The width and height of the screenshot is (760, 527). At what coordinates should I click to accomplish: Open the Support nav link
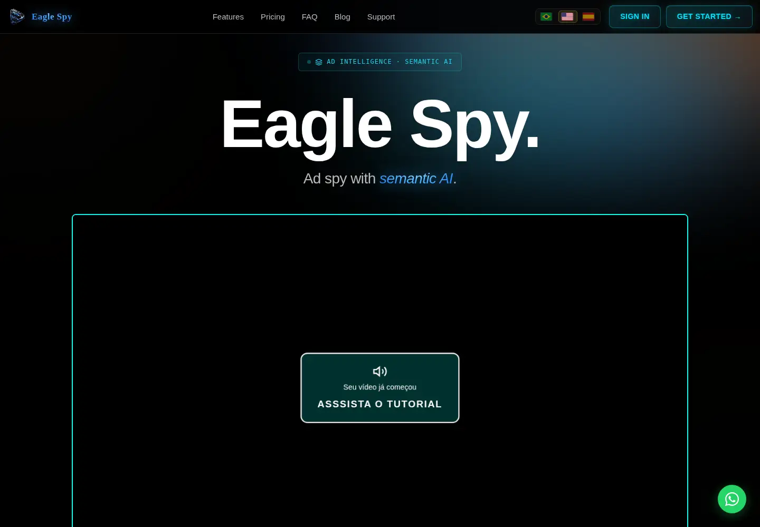381,17
